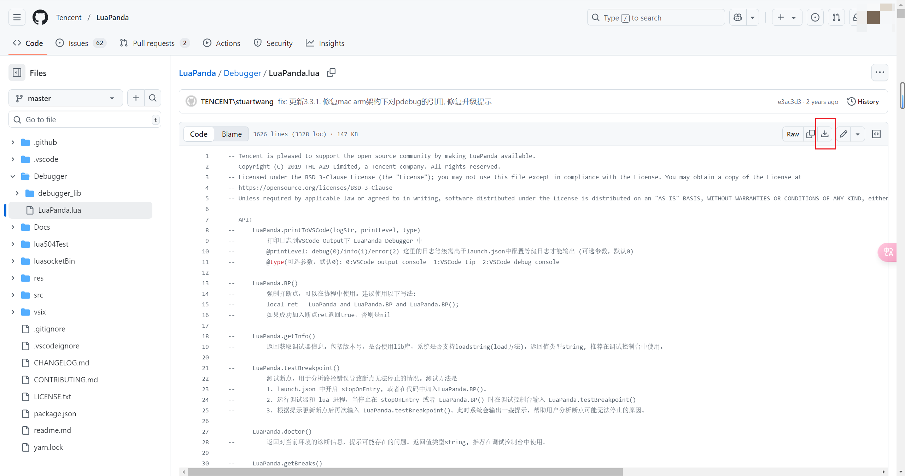
Task: Click the Raw button
Action: tap(793, 134)
